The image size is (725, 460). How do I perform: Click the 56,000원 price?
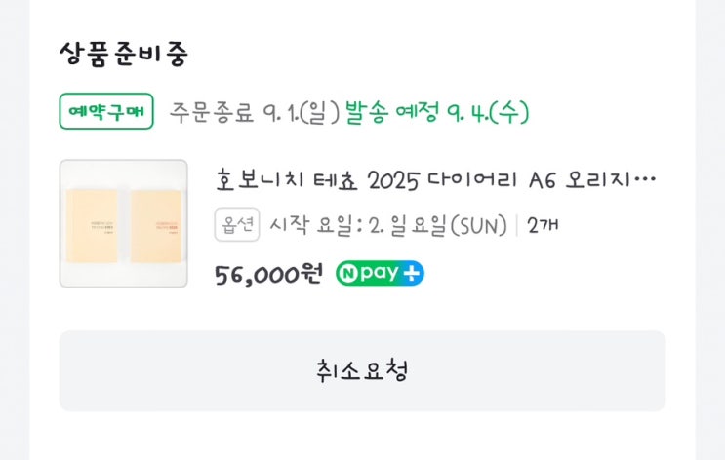coord(268,274)
